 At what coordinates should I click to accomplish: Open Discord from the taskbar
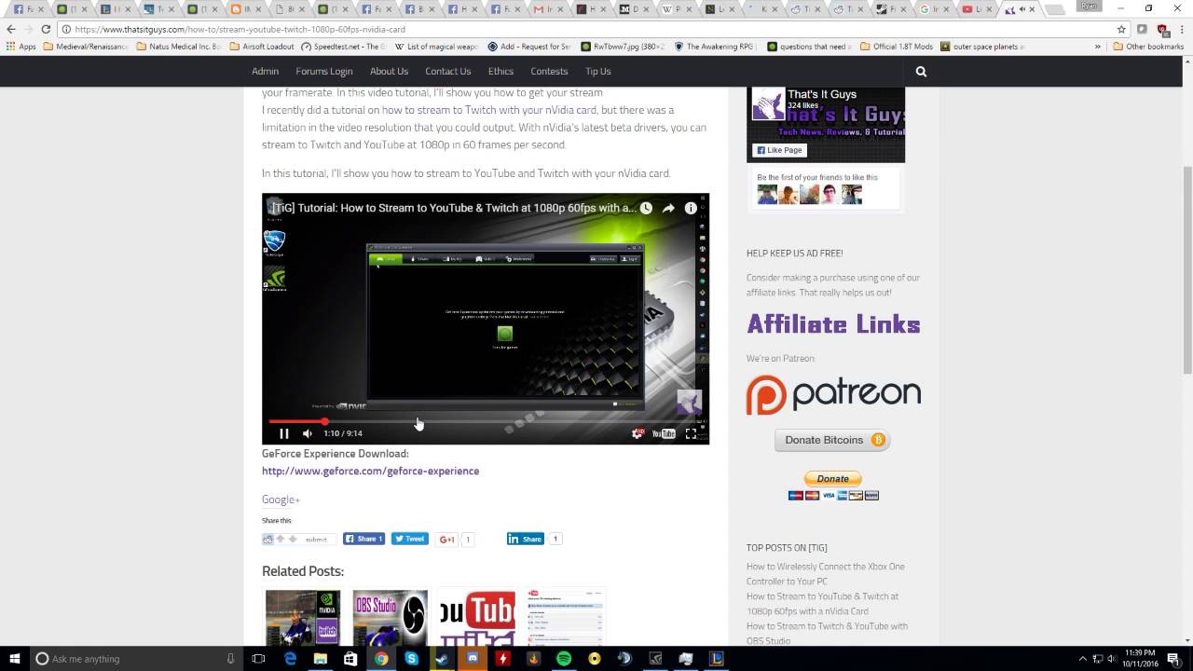pos(473,659)
